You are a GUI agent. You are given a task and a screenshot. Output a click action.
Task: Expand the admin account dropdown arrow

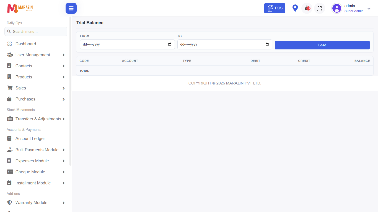coord(369,9)
